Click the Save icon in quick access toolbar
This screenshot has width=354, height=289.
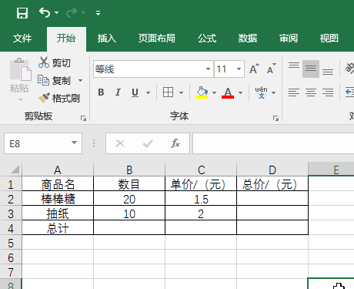coord(22,13)
